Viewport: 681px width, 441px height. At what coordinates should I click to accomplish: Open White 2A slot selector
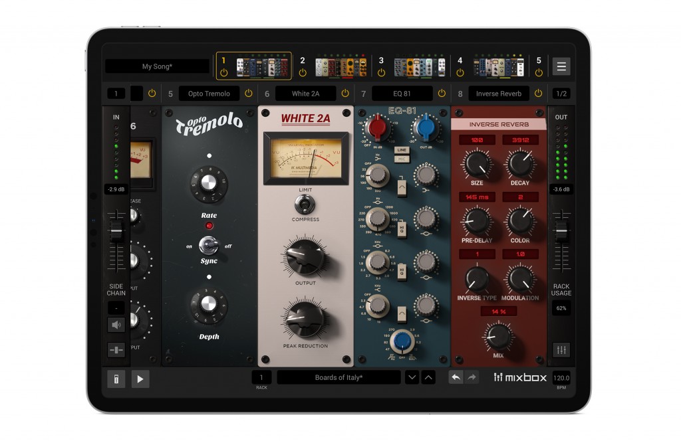pos(305,93)
